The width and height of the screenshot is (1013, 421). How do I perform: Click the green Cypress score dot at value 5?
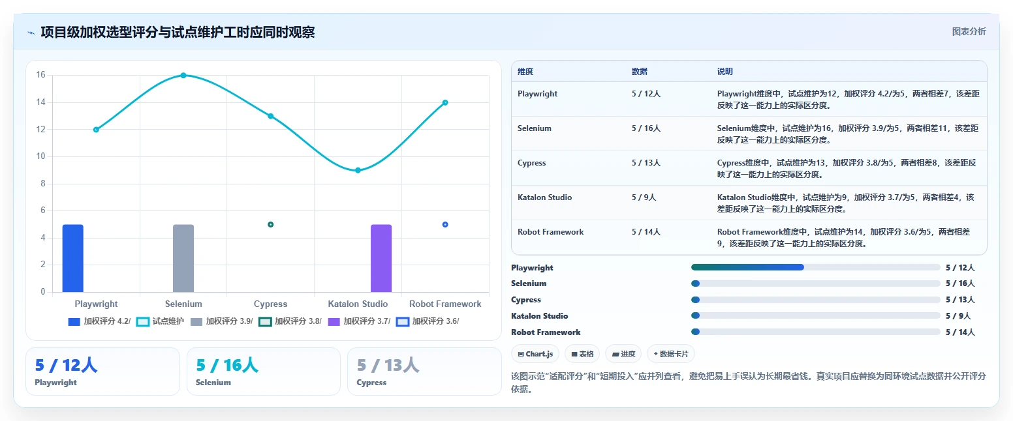[270, 224]
